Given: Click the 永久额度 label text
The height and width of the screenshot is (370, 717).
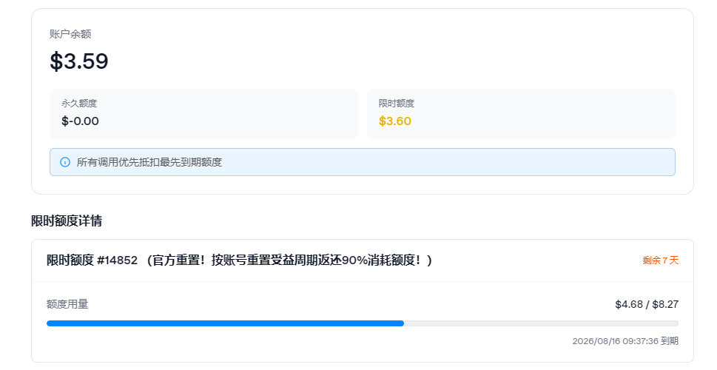Looking at the screenshot, I should click(79, 104).
